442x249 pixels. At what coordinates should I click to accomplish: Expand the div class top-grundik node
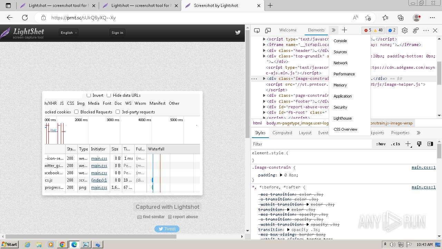(264, 56)
